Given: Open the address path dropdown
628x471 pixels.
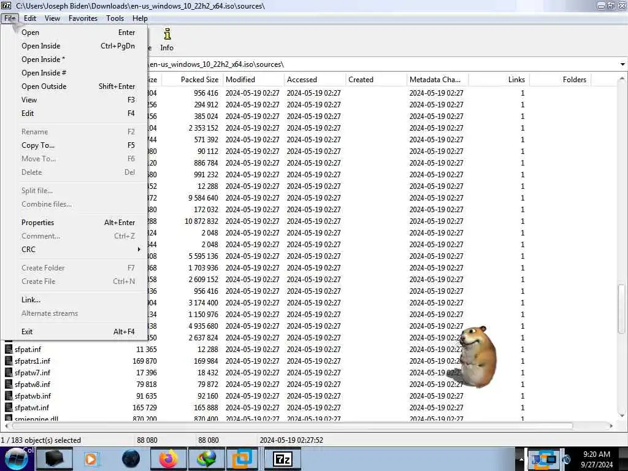Looking at the screenshot, I should 622,64.
